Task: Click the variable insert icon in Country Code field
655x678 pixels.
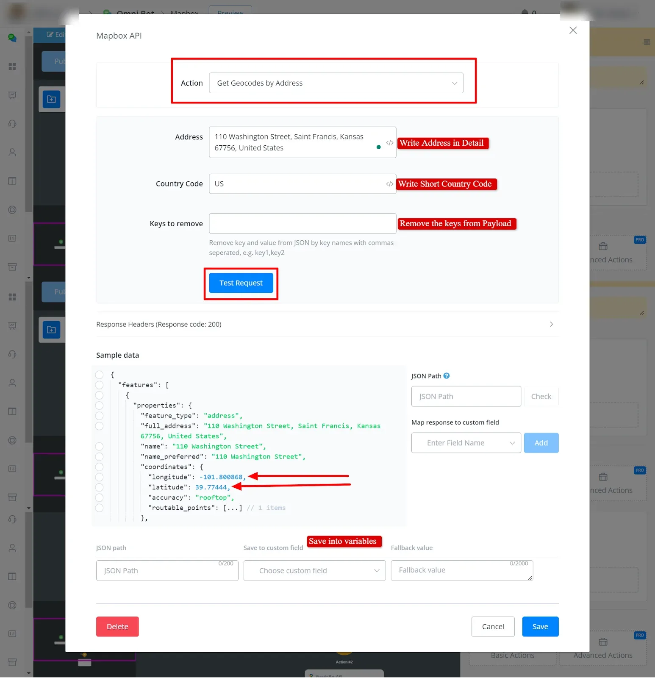Action: click(389, 184)
